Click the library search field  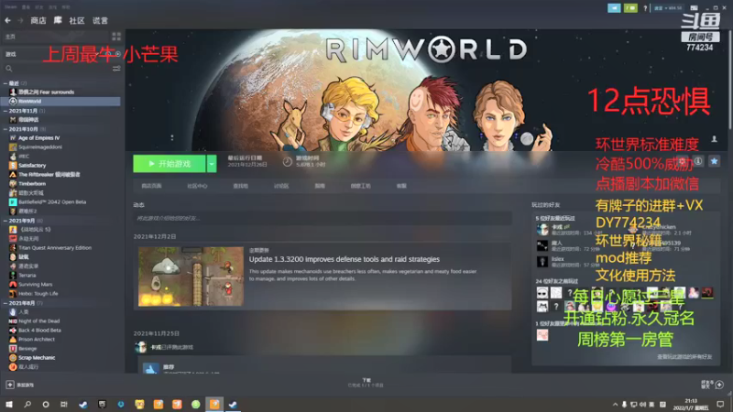click(x=56, y=69)
